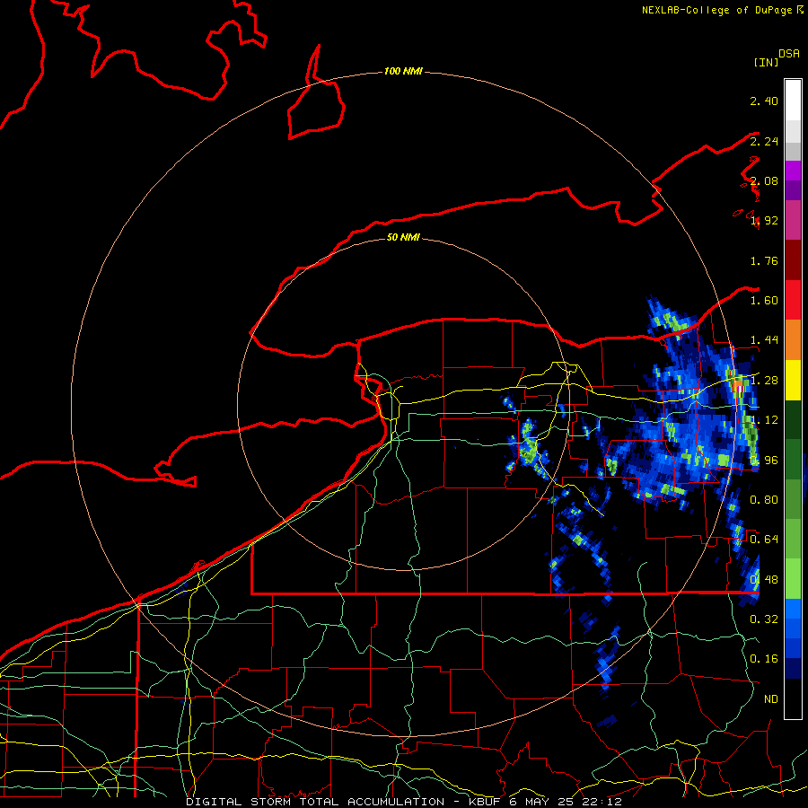Select the lightest blue legend swatch
The image size is (808, 808).
(x=793, y=609)
